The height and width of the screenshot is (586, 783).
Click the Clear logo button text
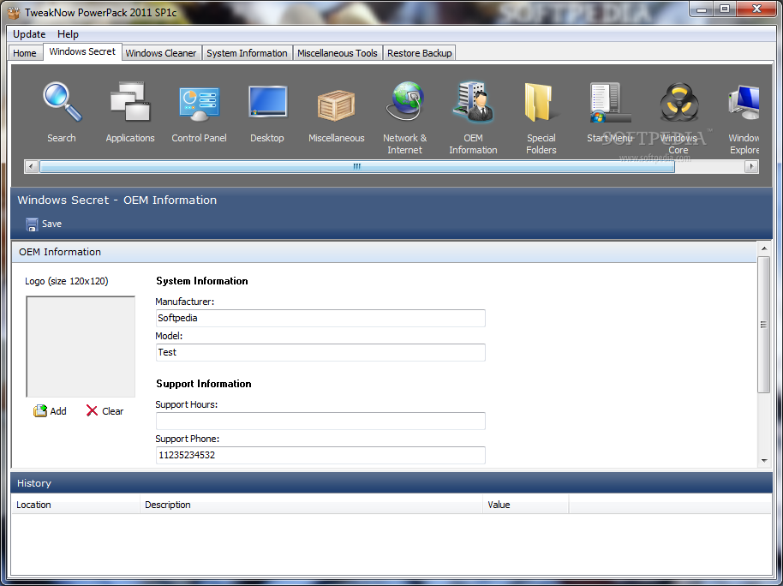[113, 411]
